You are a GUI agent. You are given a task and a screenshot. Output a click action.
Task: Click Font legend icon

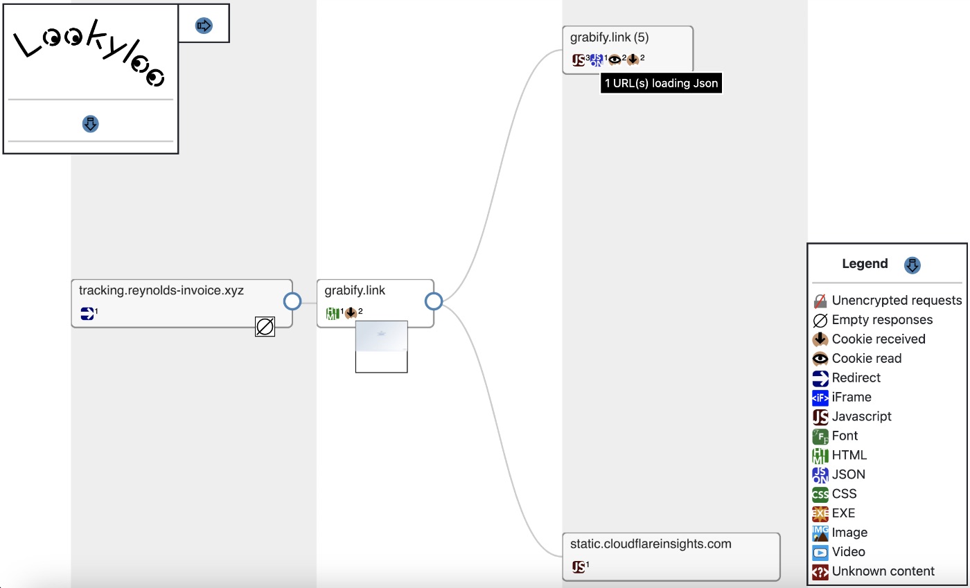pyautogui.click(x=820, y=437)
